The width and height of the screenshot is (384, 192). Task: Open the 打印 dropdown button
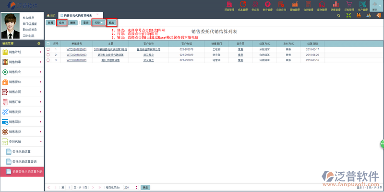[x=98, y=23]
